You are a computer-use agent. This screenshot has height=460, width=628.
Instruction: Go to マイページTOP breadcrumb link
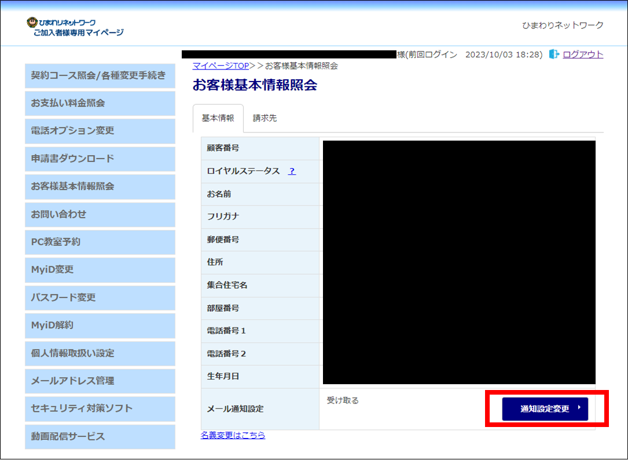221,65
